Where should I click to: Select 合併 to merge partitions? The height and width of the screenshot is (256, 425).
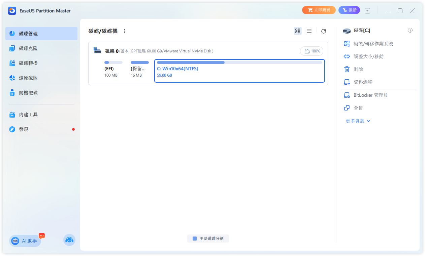[x=358, y=108]
